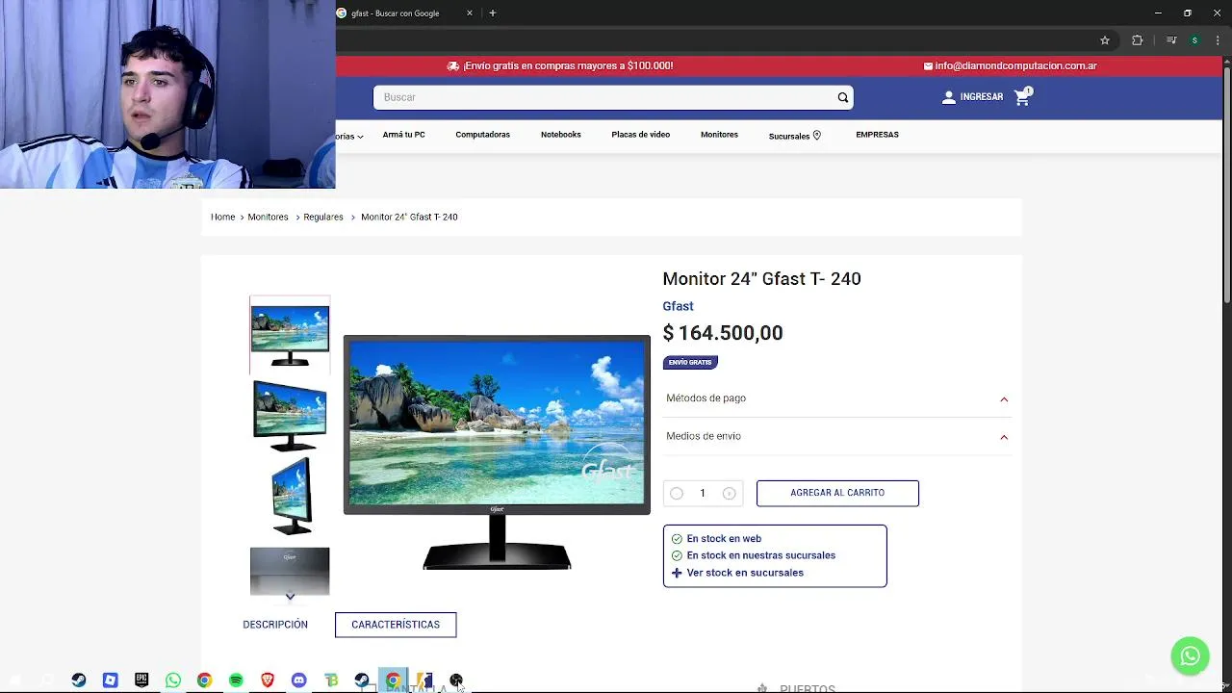Open Spotify from the taskbar
Viewport: 1232px width, 693px height.
(x=236, y=680)
